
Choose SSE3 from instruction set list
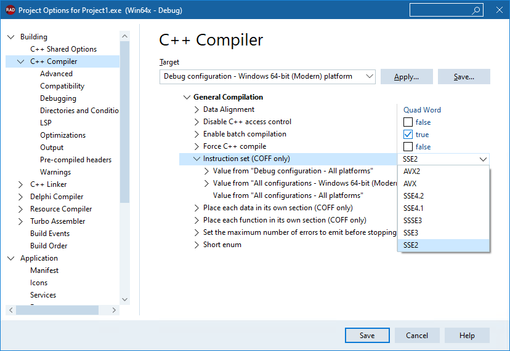443,233
